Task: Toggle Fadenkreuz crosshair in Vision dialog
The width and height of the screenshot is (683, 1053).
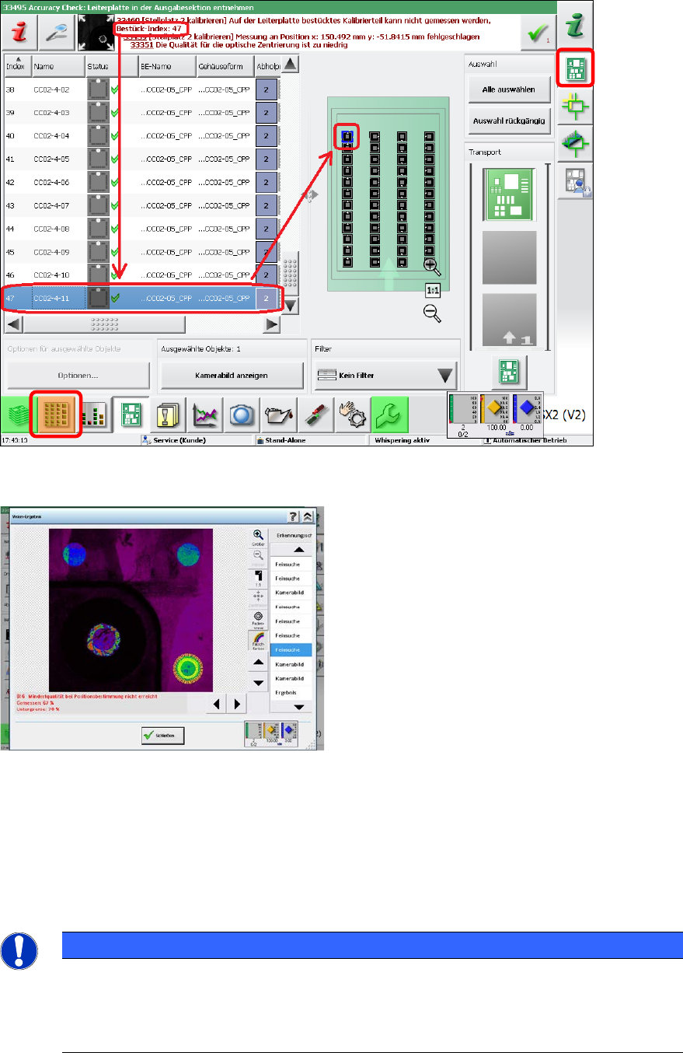Action: 257,619
